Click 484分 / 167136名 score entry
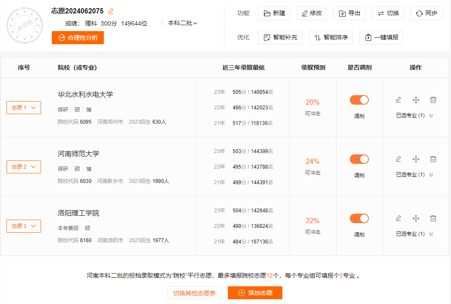The height and width of the screenshot is (304, 451). [253, 242]
